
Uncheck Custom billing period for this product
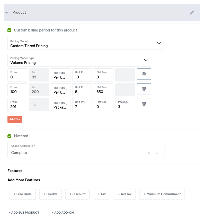(x=10, y=30)
